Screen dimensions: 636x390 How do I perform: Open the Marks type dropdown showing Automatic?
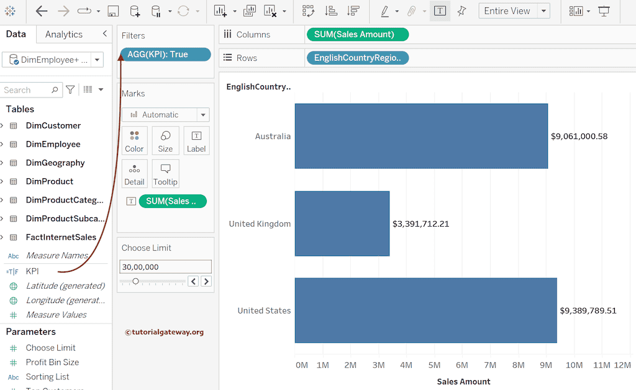tap(165, 115)
